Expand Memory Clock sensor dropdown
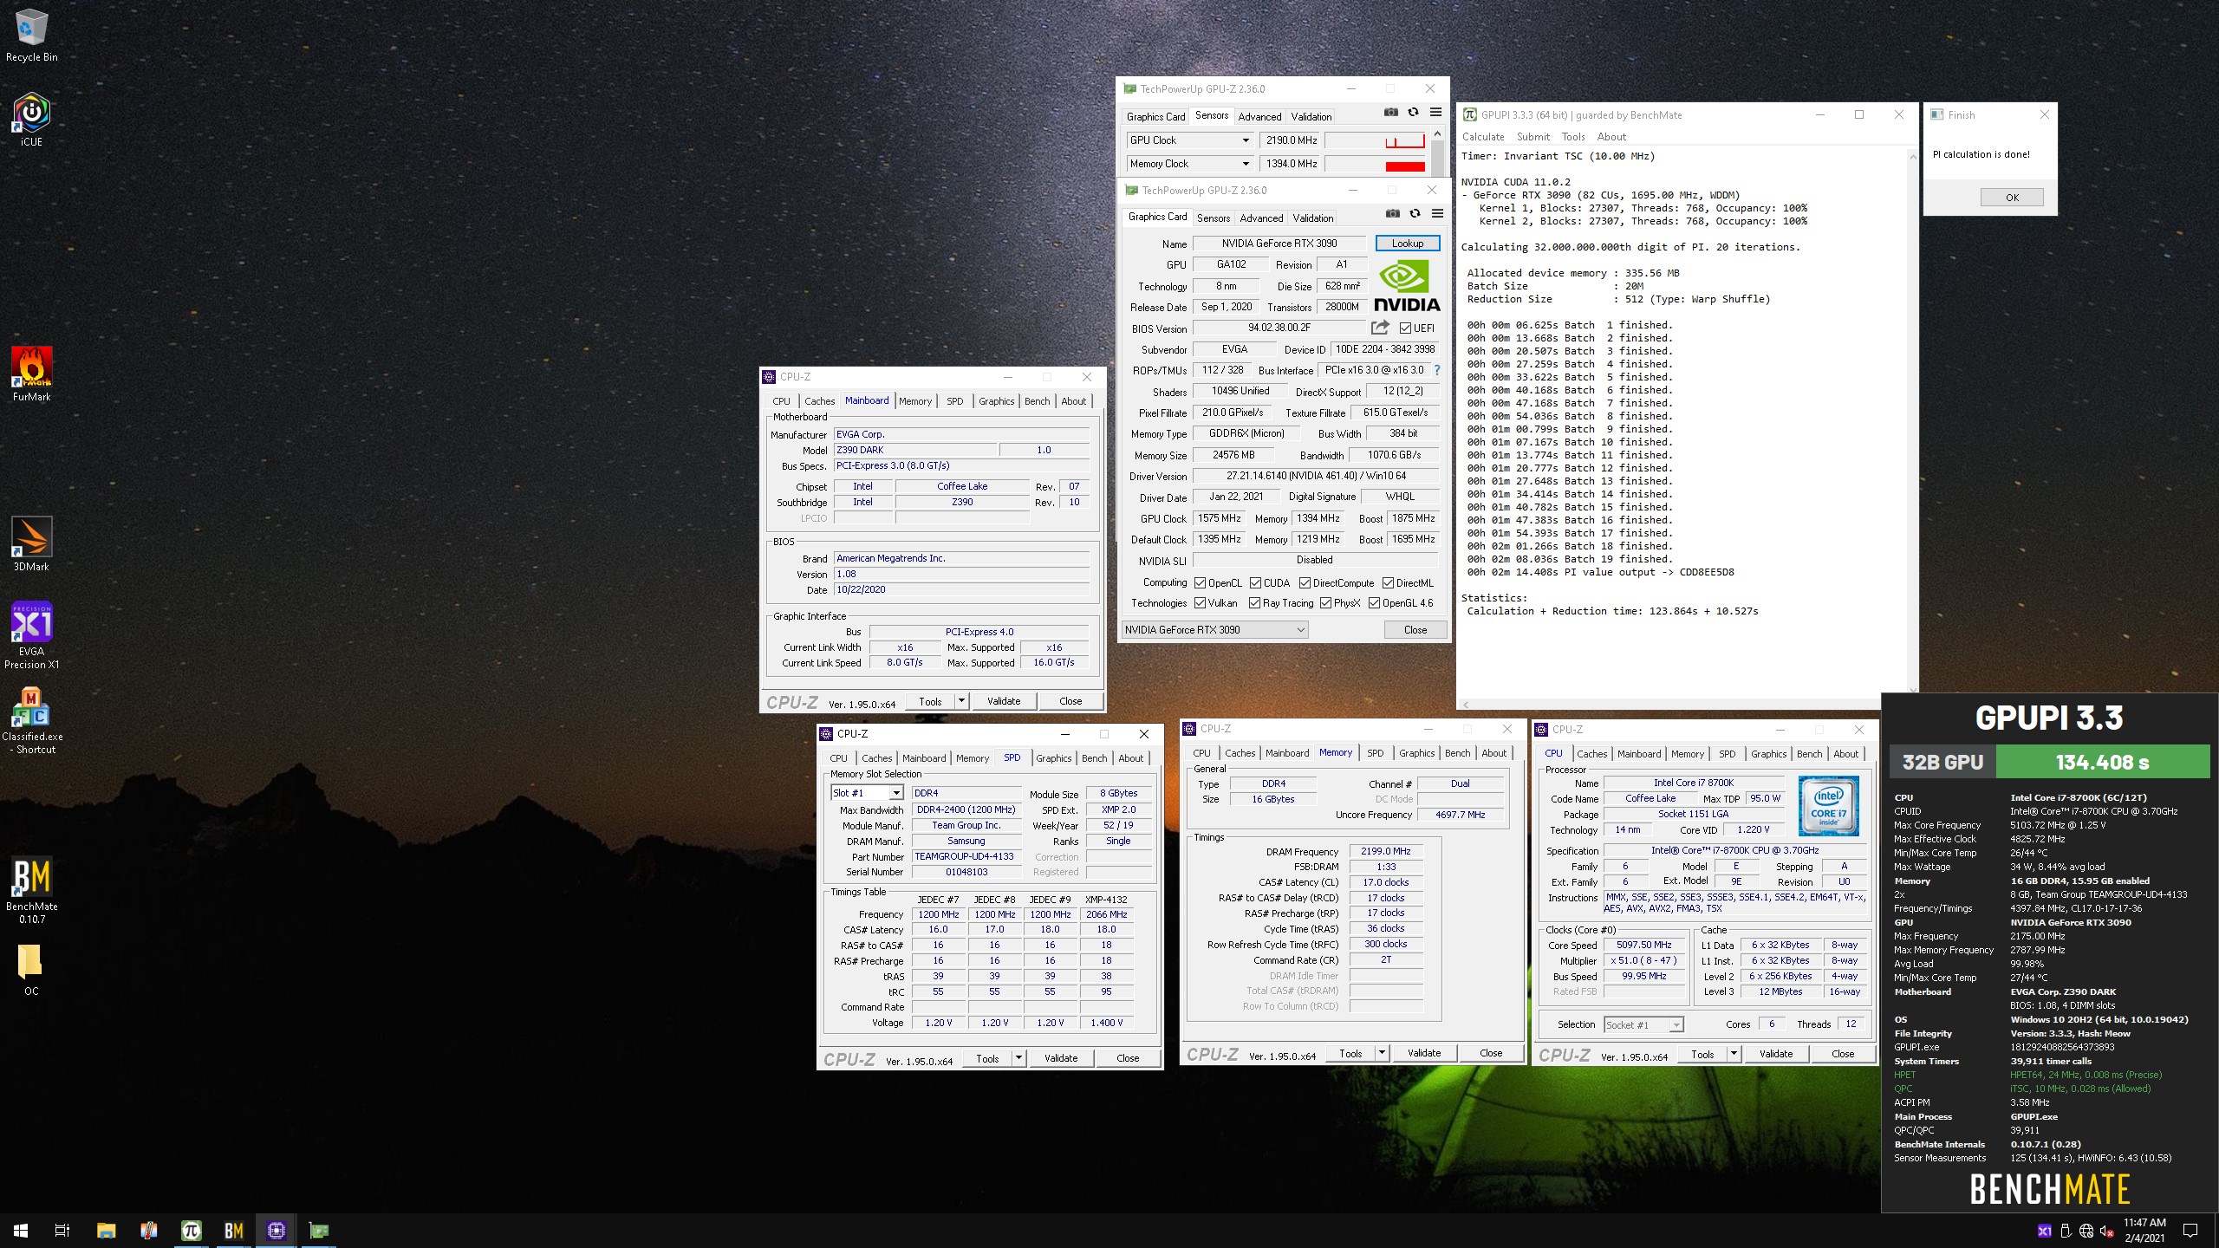 pyautogui.click(x=1246, y=164)
